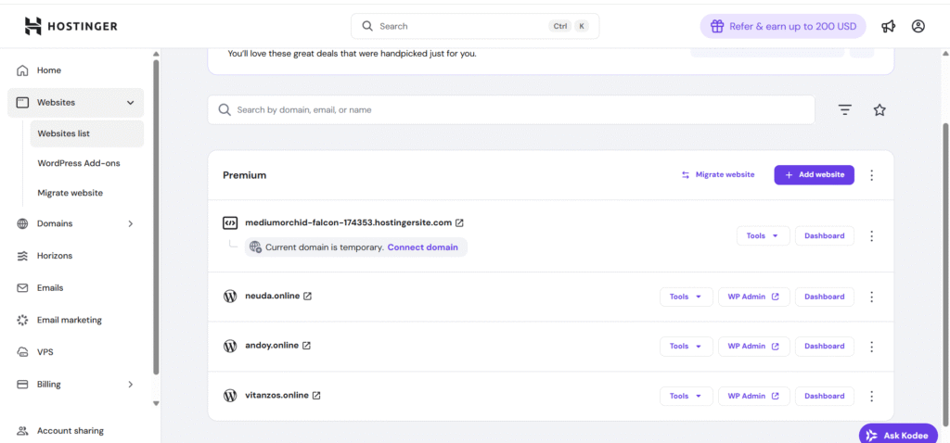Open Tools dropdown for neuda.online
Screen dimensions: 950x443
pos(686,297)
